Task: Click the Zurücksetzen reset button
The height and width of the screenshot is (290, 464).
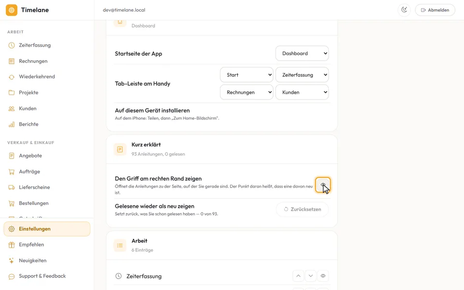Action: 302,209
